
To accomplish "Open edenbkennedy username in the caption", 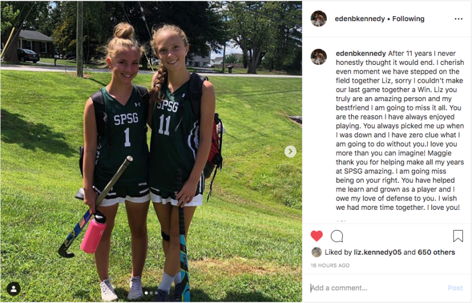I will point(361,53).
